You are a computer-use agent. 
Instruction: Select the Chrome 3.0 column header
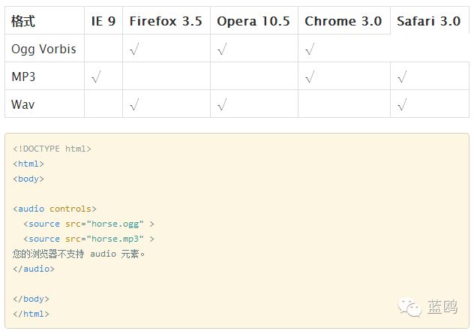pos(344,20)
